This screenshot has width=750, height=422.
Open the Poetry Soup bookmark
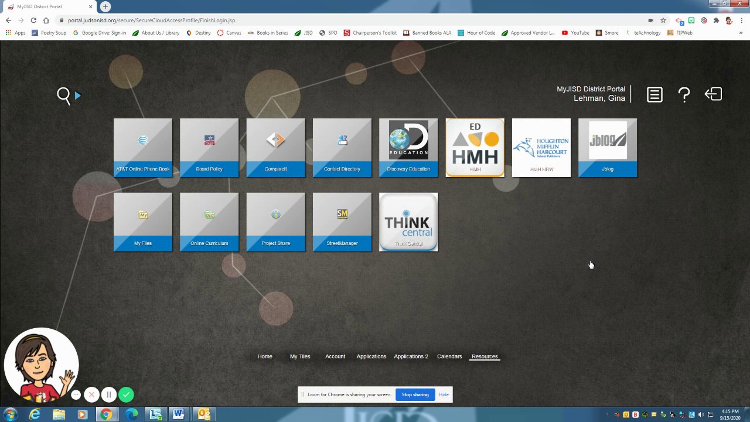click(49, 33)
